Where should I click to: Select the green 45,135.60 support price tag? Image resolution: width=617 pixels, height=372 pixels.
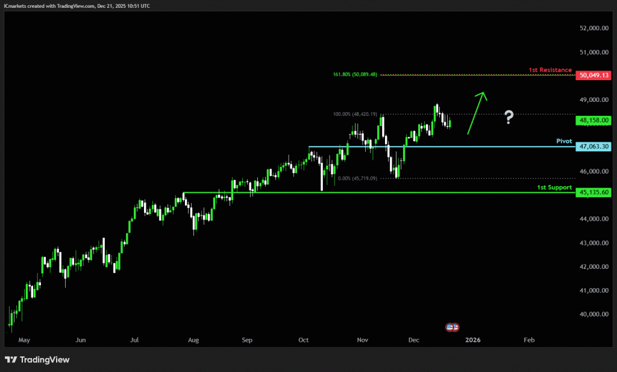[x=594, y=192]
